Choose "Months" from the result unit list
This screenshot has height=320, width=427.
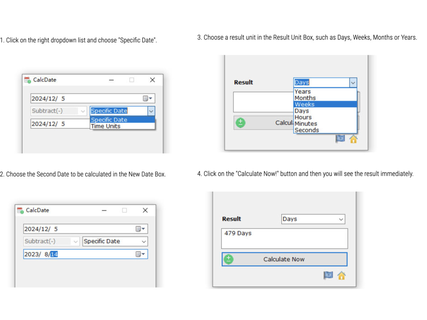click(305, 98)
